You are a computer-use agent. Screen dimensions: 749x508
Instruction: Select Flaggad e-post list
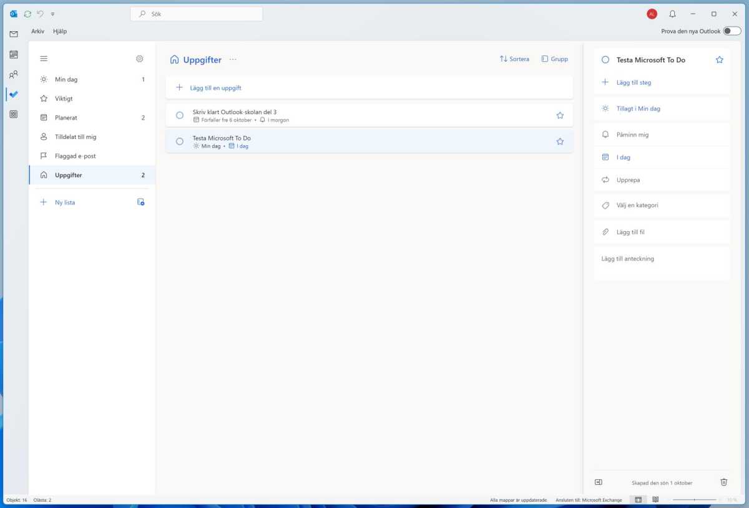92,156
